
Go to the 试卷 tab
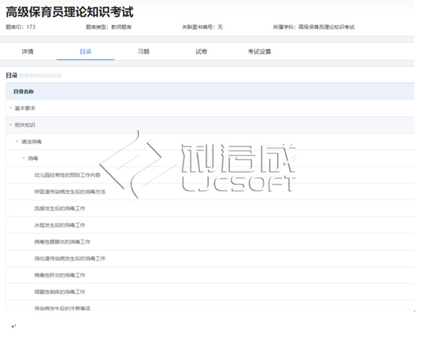pyautogui.click(x=201, y=51)
